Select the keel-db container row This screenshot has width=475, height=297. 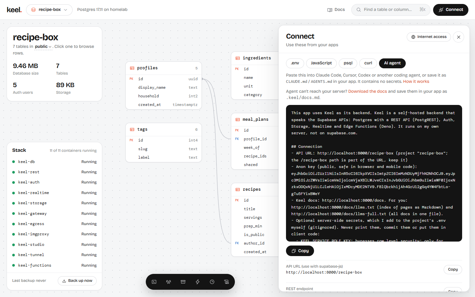54,162
